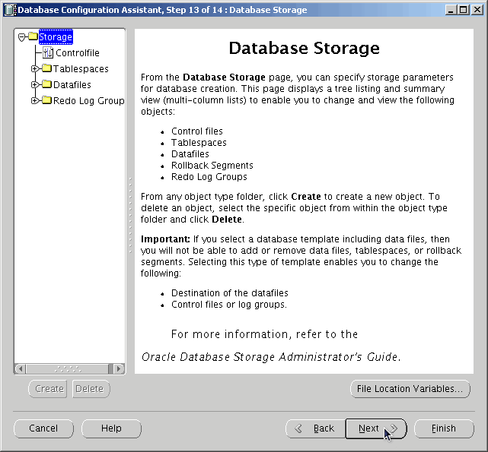The image size is (488, 452).
Task: Select the Controlfile tree item label
Action: (x=77, y=53)
